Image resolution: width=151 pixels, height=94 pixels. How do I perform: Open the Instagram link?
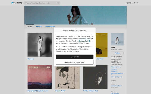click(x=114, y=71)
